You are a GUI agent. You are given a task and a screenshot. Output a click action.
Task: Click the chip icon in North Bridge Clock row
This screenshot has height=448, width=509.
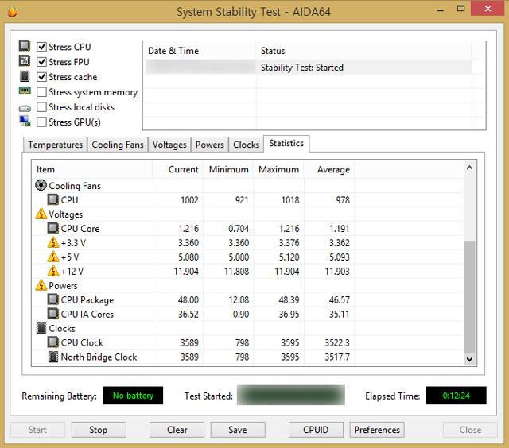click(53, 357)
